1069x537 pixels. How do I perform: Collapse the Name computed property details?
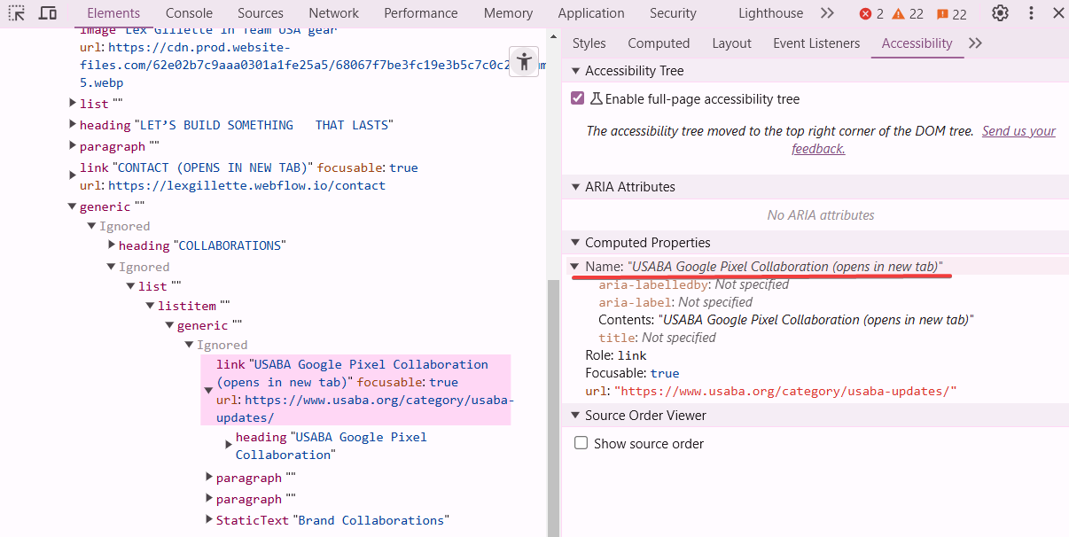574,267
